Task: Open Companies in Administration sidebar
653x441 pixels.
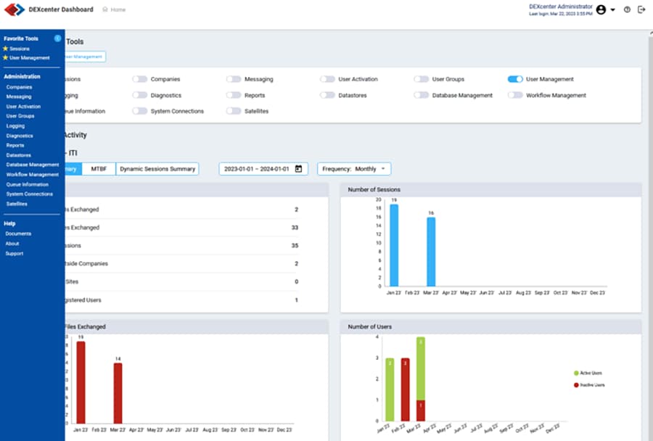Action: coord(19,87)
